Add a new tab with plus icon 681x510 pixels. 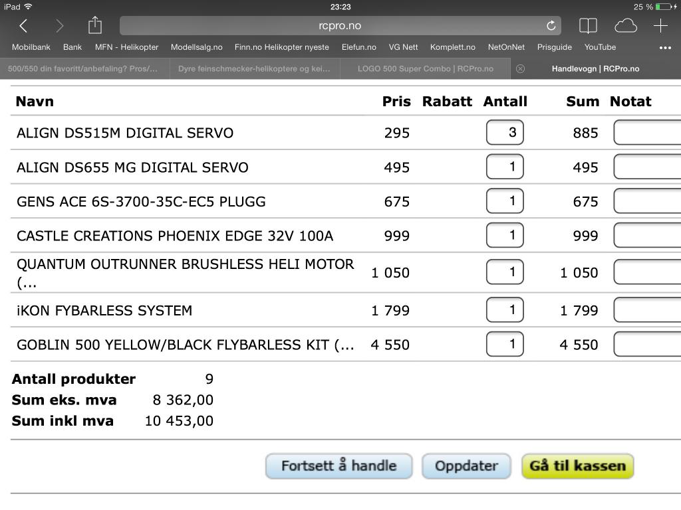coord(660,26)
